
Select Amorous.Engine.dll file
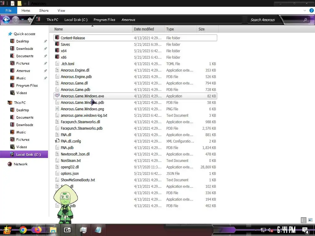click(135, 70)
